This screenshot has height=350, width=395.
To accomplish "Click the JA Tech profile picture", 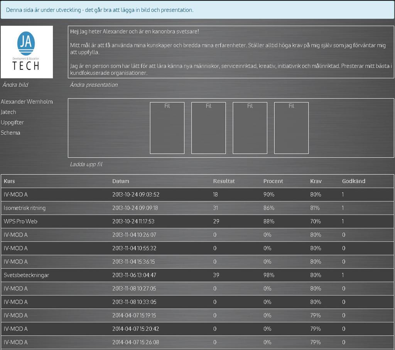I will pos(27,52).
